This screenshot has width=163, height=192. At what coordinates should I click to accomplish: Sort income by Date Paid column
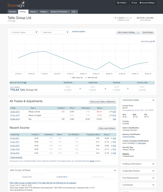coord(15,135)
